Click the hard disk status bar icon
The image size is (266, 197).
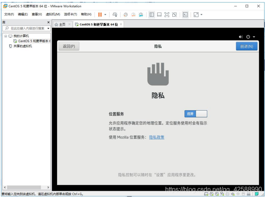[206, 194]
